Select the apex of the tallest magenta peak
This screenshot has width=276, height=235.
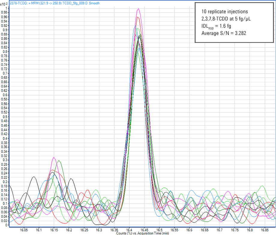138,9
